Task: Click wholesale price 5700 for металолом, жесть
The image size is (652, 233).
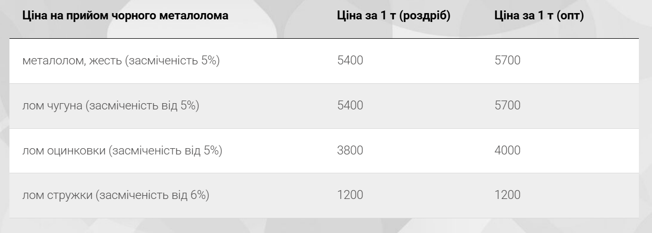Action: coord(507,61)
